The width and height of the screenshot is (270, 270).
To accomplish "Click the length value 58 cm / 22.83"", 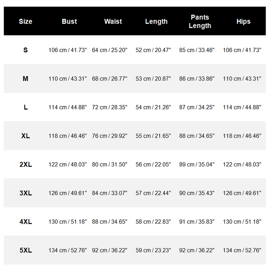I will (153, 222).
